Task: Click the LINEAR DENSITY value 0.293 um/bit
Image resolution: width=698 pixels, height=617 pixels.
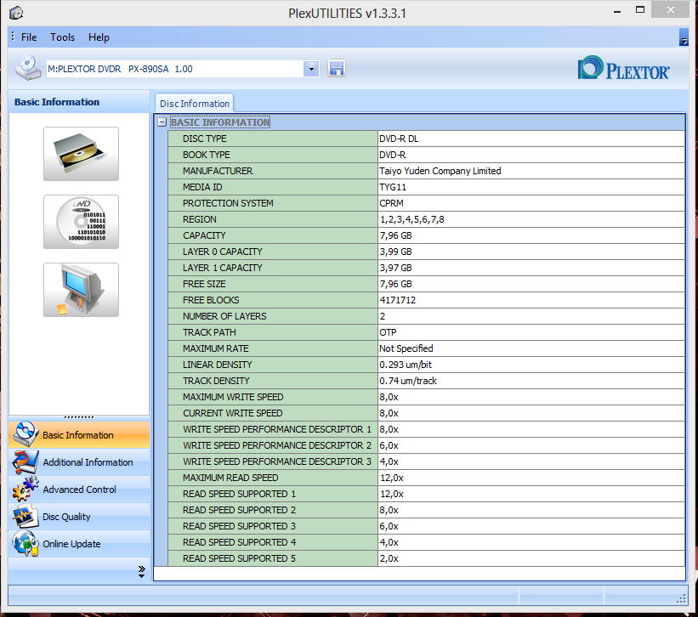Action: click(x=406, y=365)
